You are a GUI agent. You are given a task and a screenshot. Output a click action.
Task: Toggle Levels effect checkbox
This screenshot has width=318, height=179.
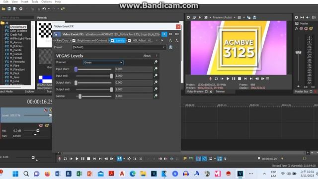[x=112, y=40]
